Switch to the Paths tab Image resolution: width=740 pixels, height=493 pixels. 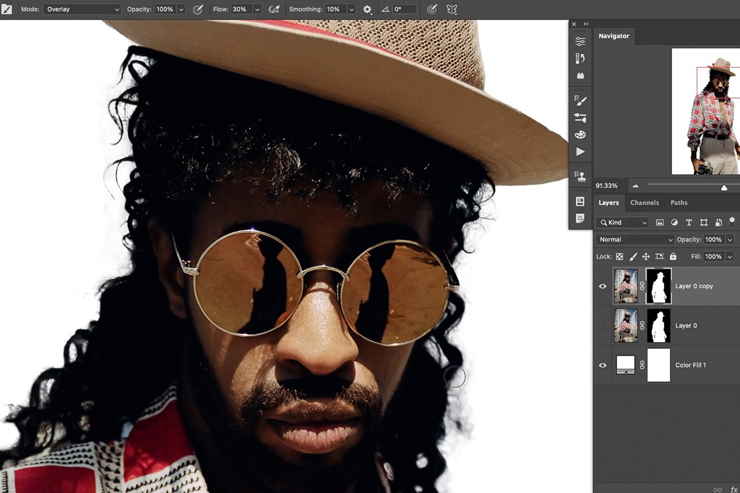[x=679, y=202]
